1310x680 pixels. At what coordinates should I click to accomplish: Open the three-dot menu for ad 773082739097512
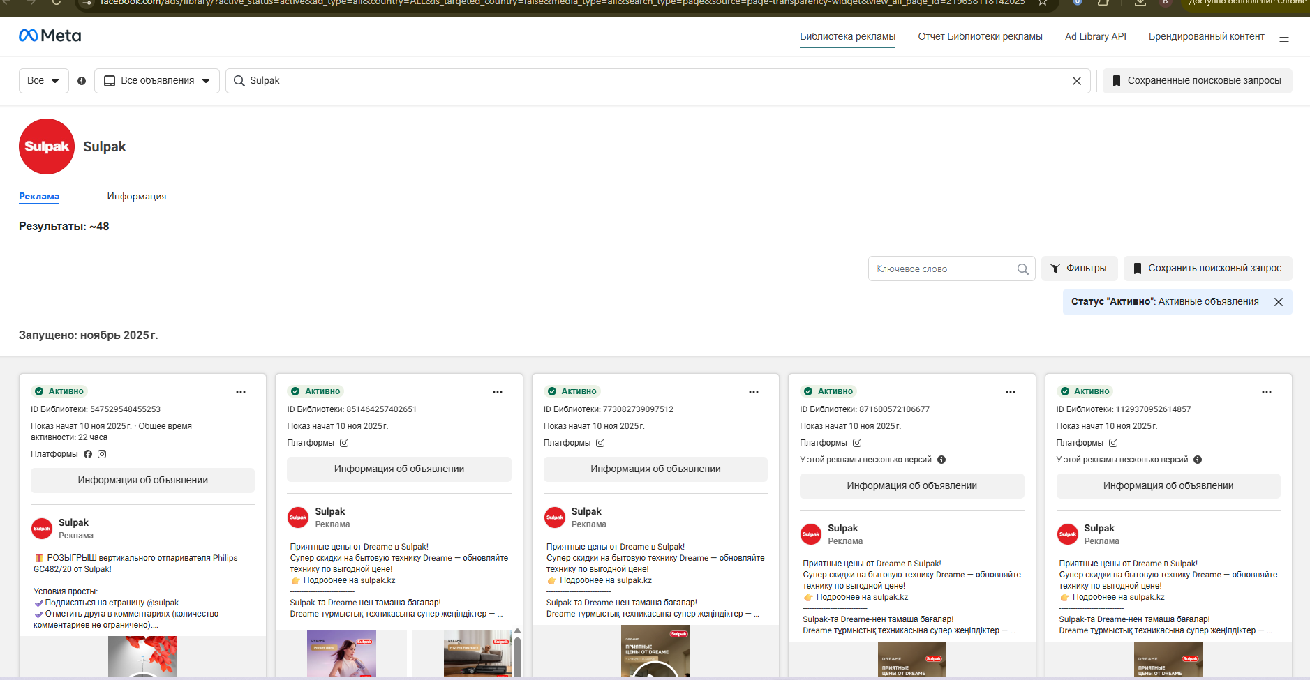point(754,392)
